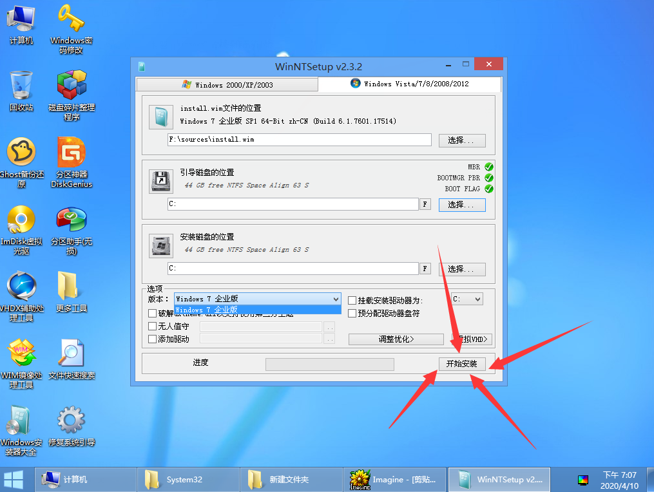Open the ImDisk virtual drive icon
This screenshot has height=492, width=654.
[x=21, y=221]
